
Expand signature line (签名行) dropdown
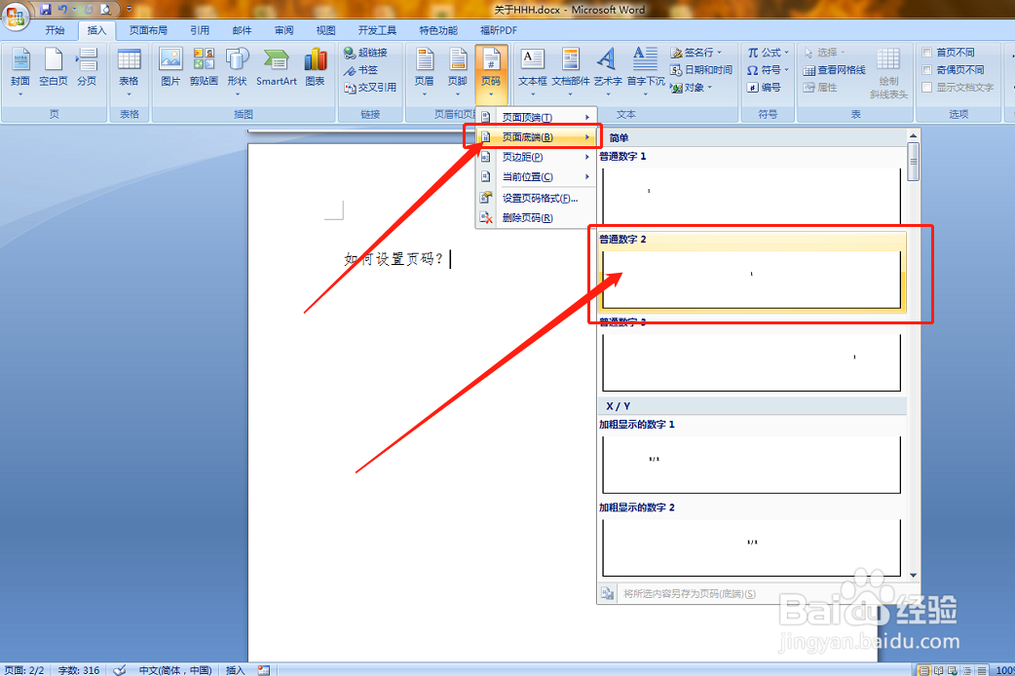click(719, 53)
